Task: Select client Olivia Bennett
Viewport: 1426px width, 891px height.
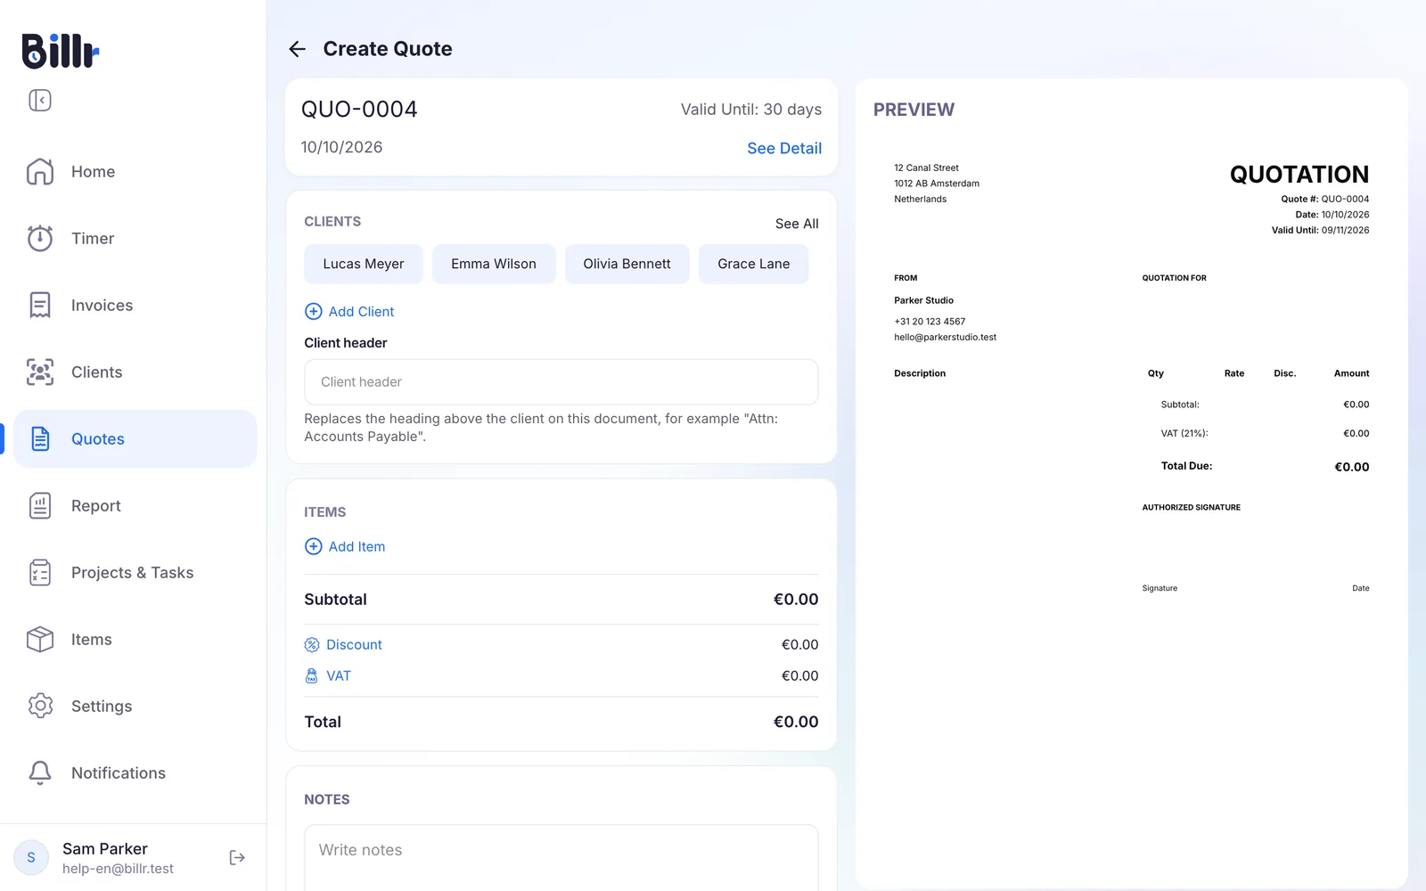Action: [627, 264]
